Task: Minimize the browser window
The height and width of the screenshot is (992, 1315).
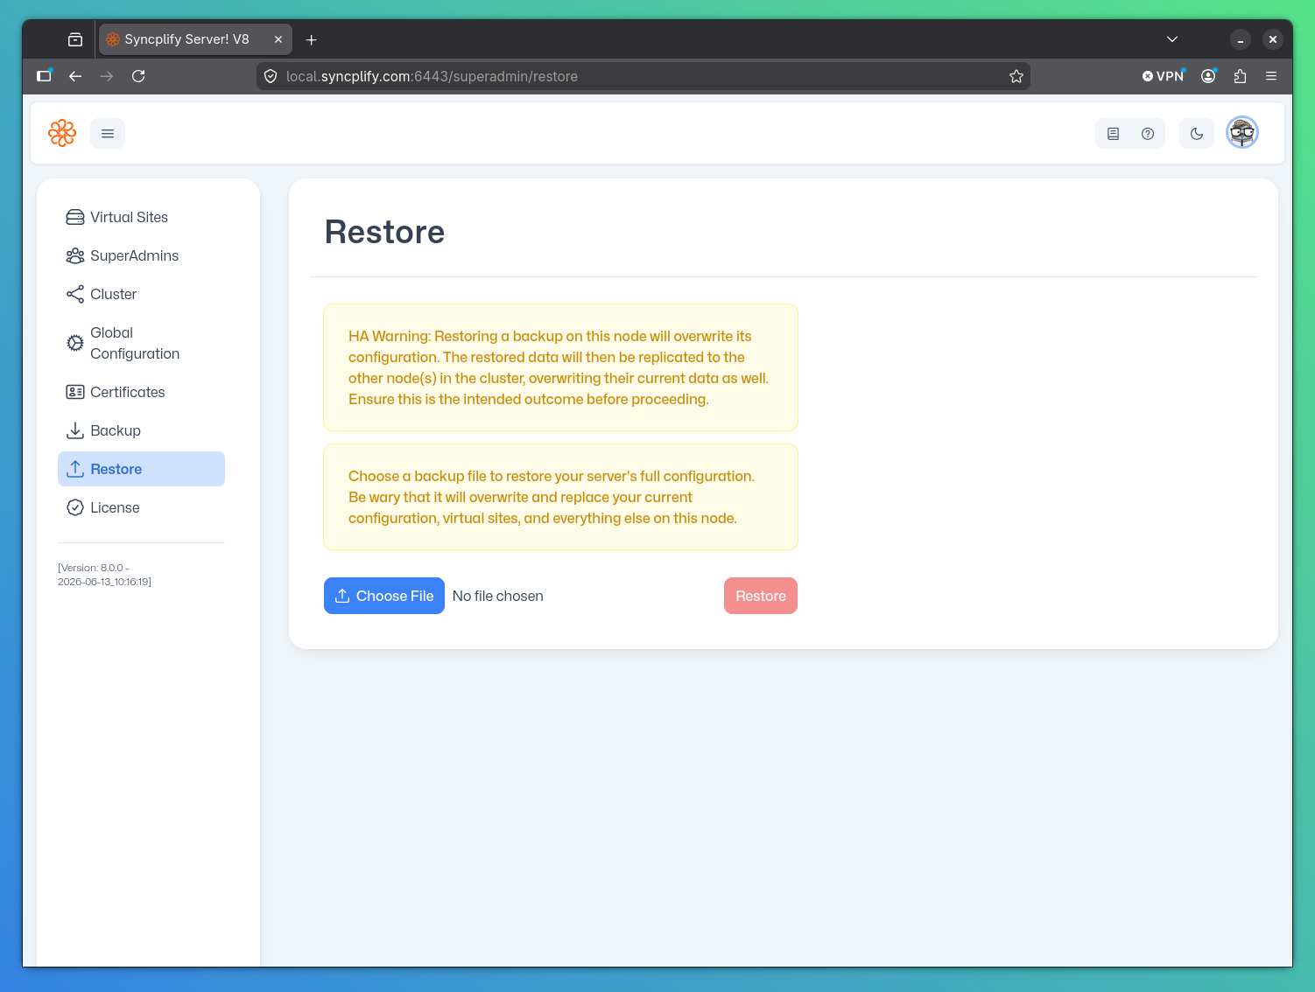Action: [x=1241, y=39]
